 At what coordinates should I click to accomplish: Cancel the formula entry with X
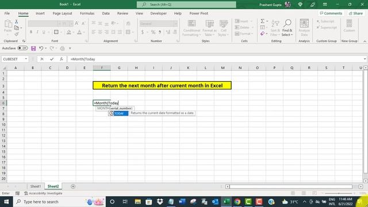tap(42, 59)
